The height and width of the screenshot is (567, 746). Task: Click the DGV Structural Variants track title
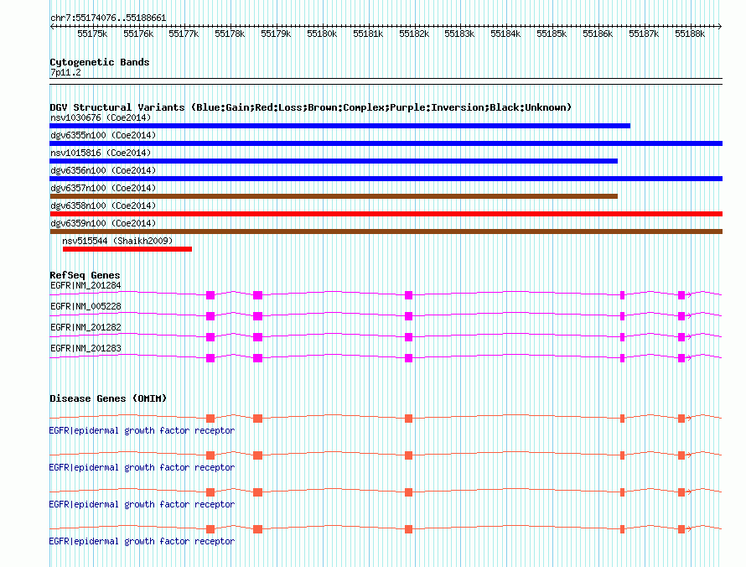(310, 107)
